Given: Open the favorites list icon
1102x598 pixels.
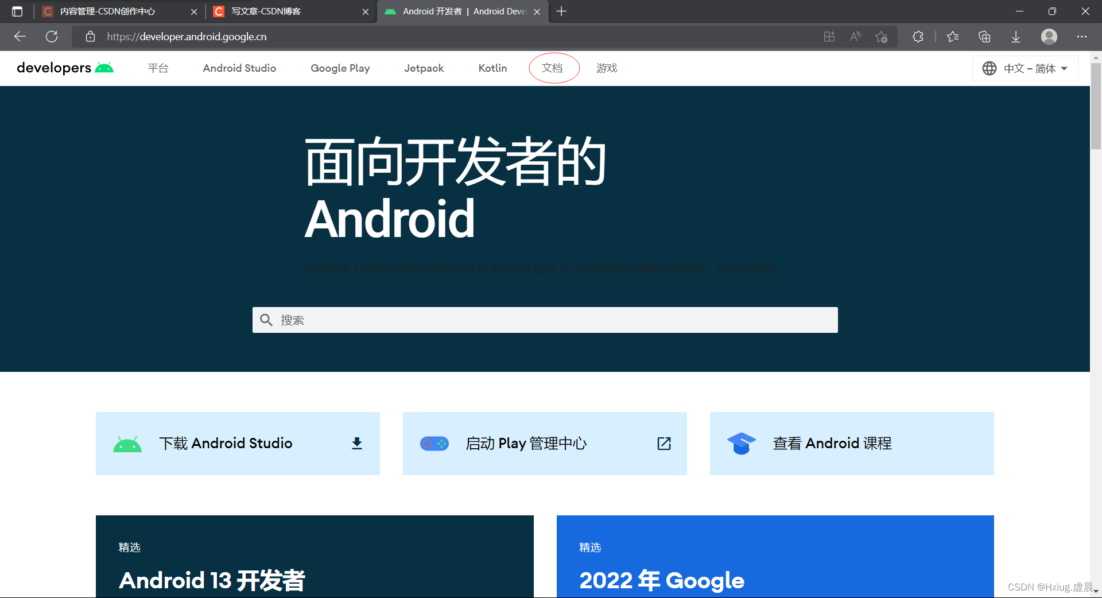Looking at the screenshot, I should point(953,37).
